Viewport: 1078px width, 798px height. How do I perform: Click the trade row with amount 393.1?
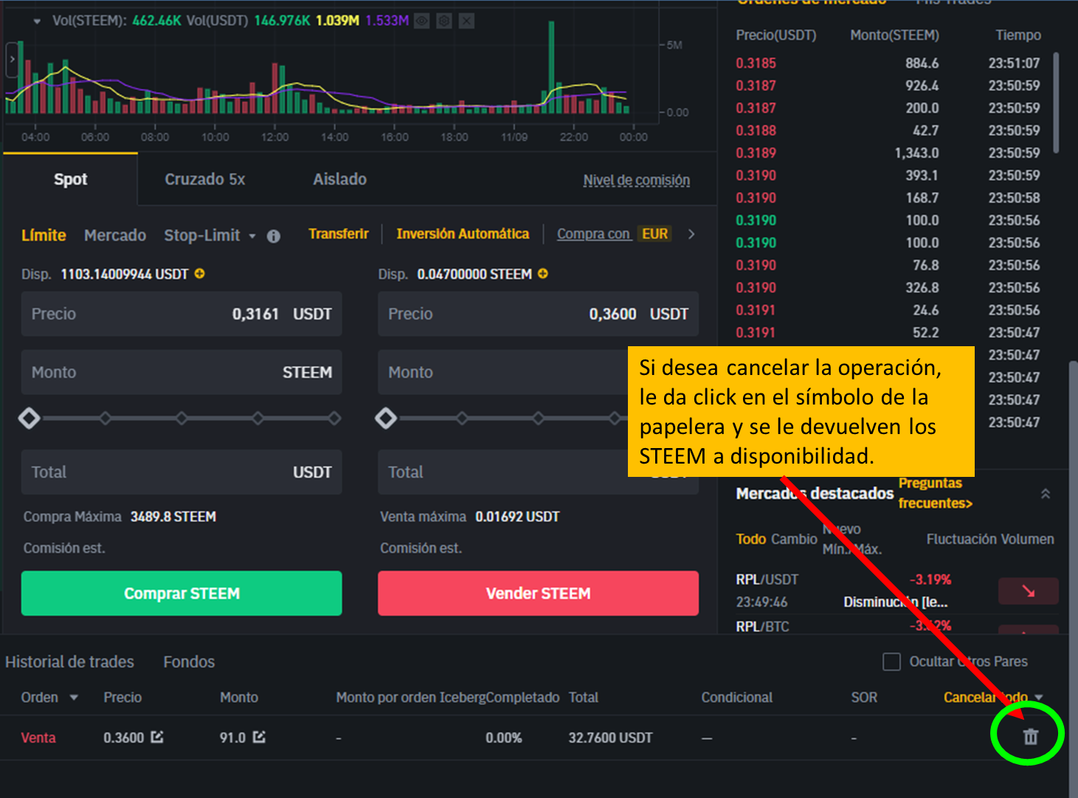click(888, 176)
